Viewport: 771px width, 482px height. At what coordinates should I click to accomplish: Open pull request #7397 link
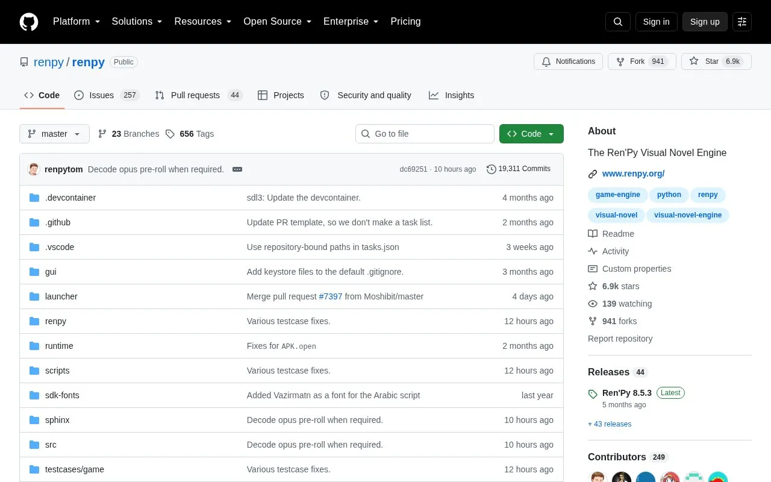point(331,296)
